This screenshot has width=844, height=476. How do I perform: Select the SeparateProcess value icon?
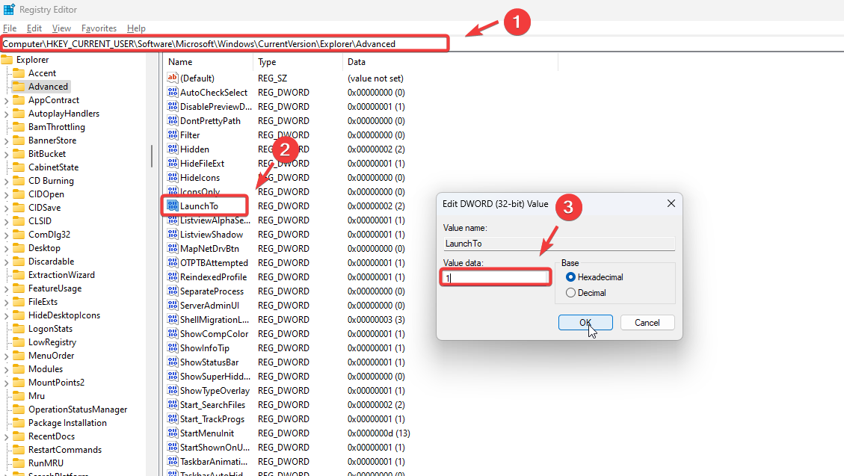point(172,291)
